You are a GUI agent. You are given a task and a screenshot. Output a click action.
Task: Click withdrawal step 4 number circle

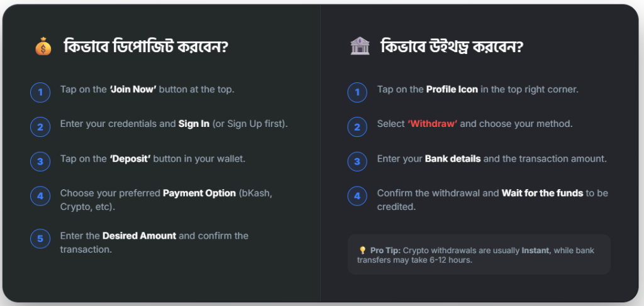[x=357, y=196]
